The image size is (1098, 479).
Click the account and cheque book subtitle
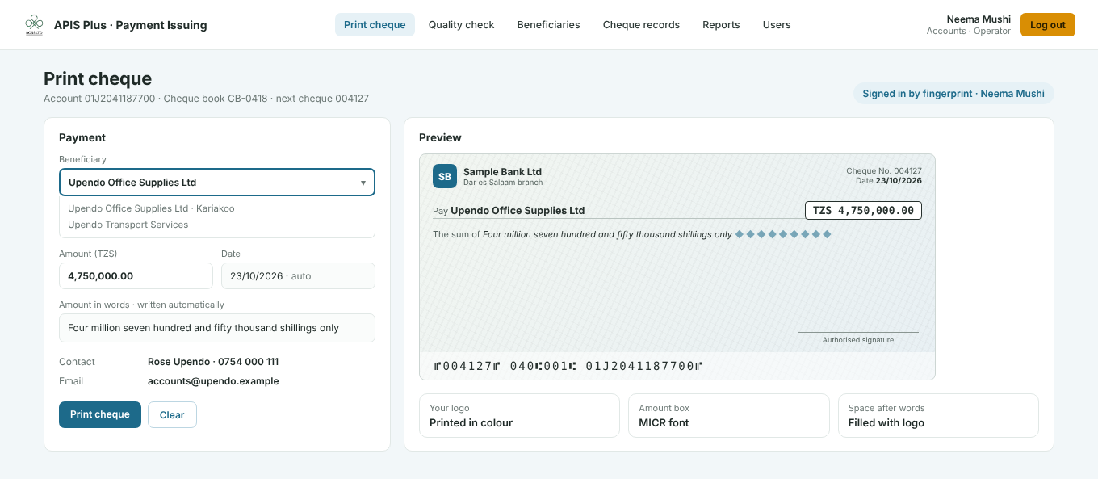[206, 99]
